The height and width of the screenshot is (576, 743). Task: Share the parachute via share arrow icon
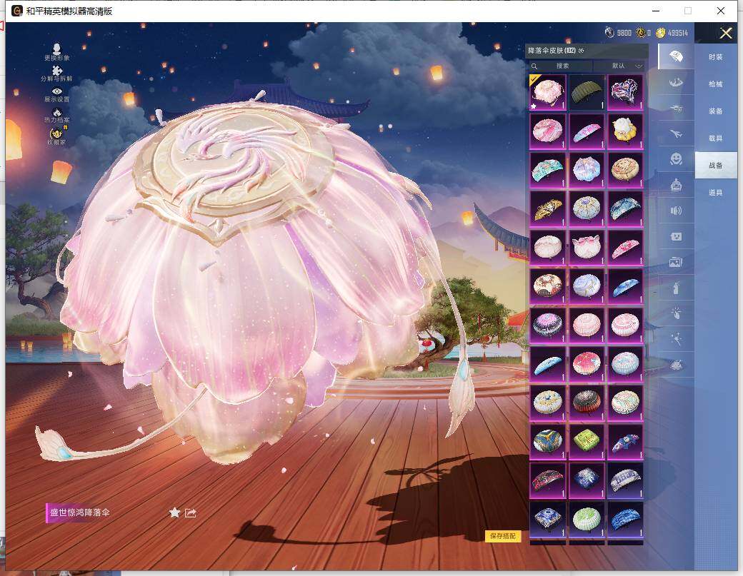click(191, 512)
